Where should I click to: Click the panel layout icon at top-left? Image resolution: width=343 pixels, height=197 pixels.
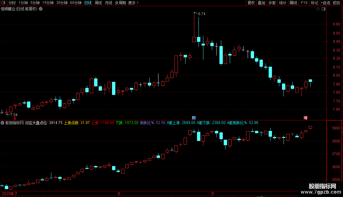[3, 3]
